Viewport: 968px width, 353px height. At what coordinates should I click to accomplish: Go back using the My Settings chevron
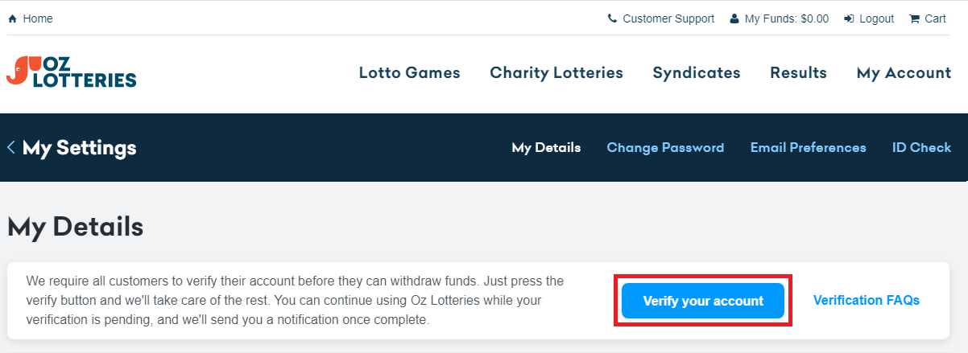(11, 147)
